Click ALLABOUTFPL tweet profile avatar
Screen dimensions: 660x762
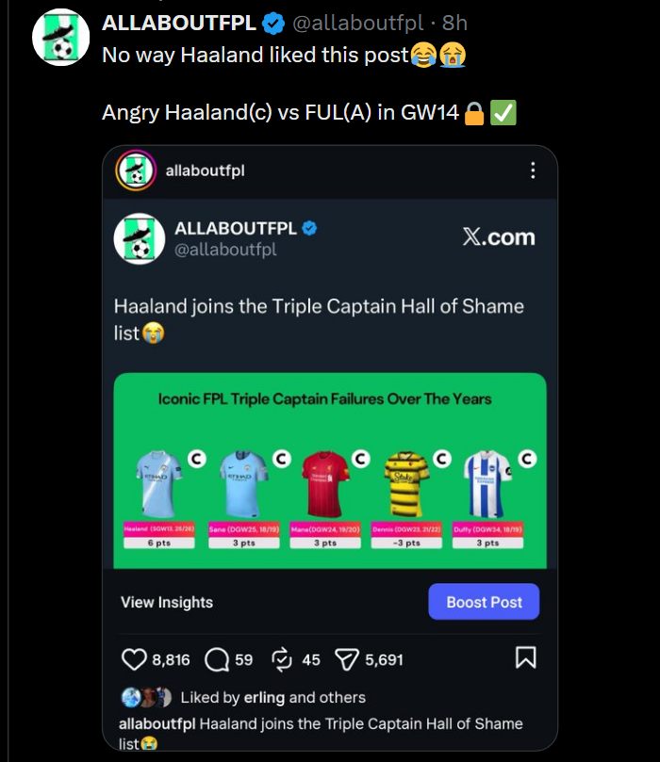point(60,40)
